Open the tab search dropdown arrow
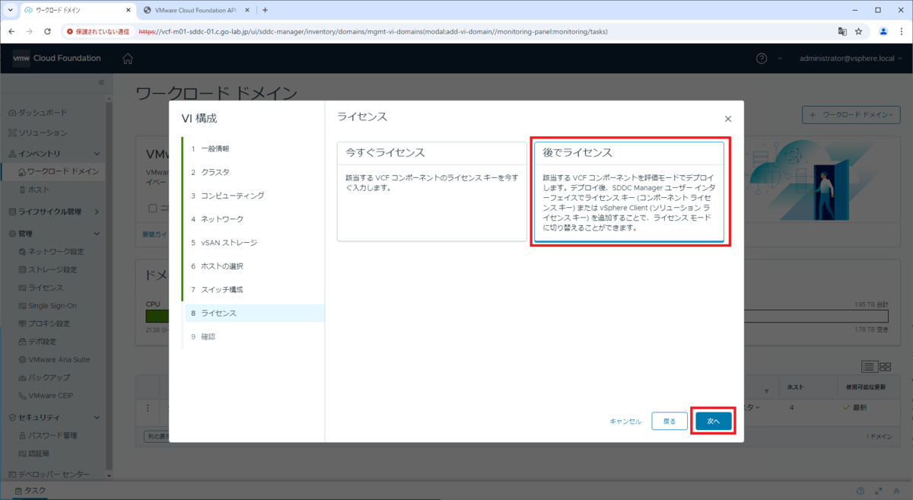Image resolution: width=913 pixels, height=500 pixels. tap(9, 10)
